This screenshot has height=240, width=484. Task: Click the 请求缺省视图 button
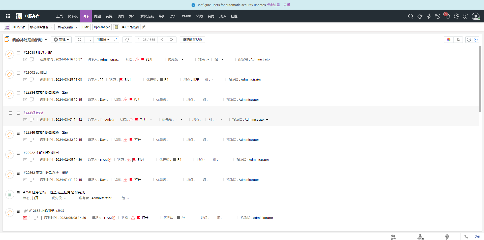click(192, 40)
